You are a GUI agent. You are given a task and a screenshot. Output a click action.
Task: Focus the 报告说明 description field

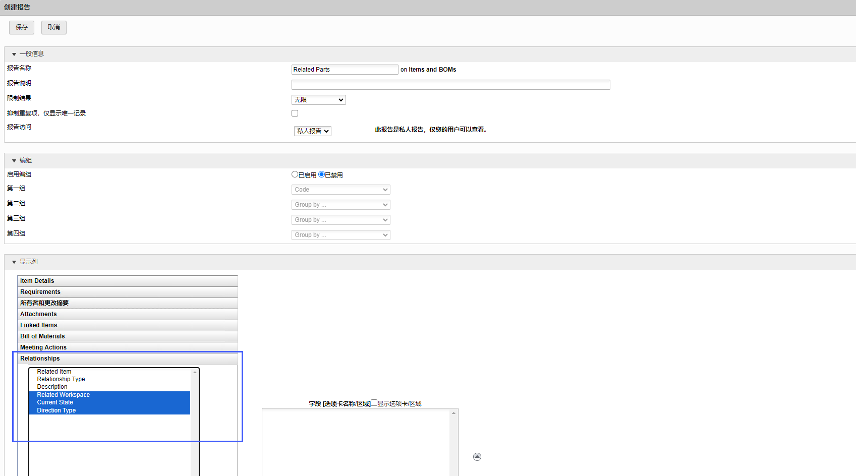click(x=451, y=85)
